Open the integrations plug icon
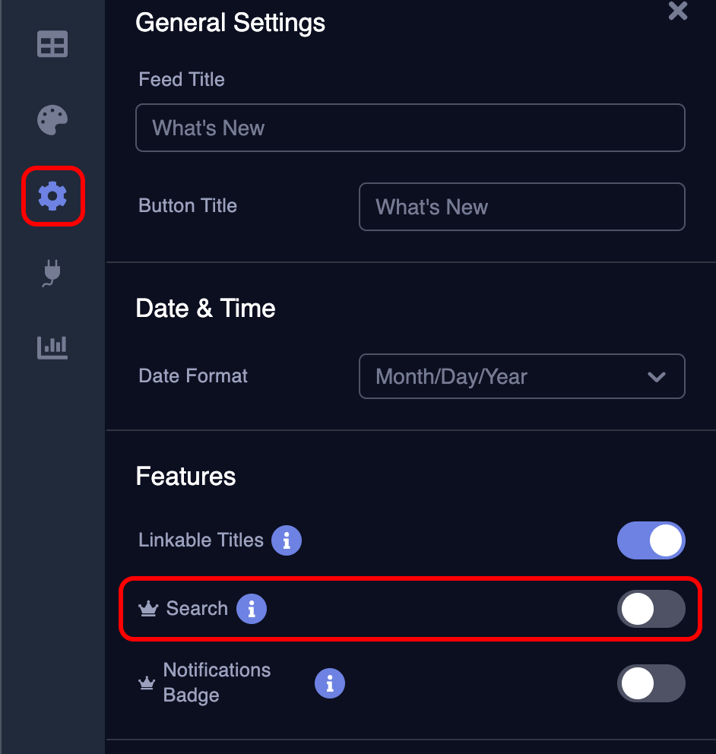716x754 pixels. (x=52, y=273)
